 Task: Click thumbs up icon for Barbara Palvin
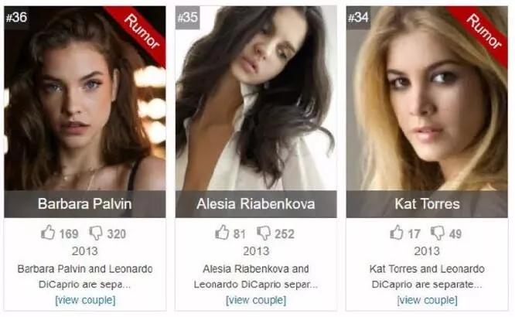click(x=48, y=233)
